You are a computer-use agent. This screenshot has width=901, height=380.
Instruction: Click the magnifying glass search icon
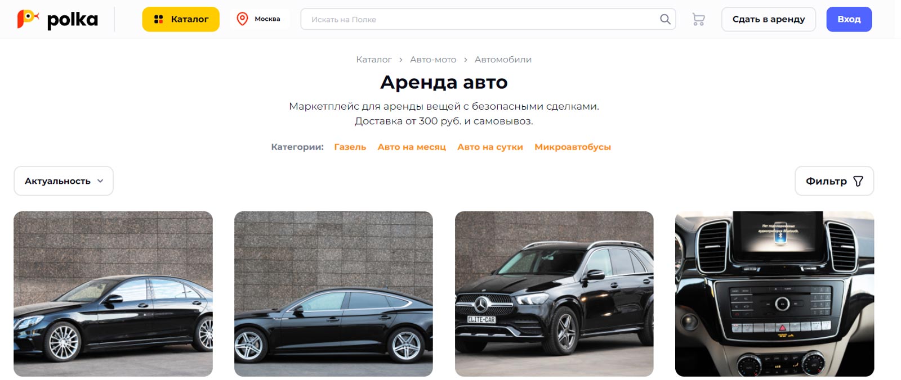665,19
